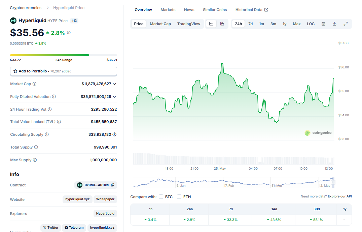Screen dimensions: 362x232
Task: Select 1y chart timeframe
Action: 284,24
